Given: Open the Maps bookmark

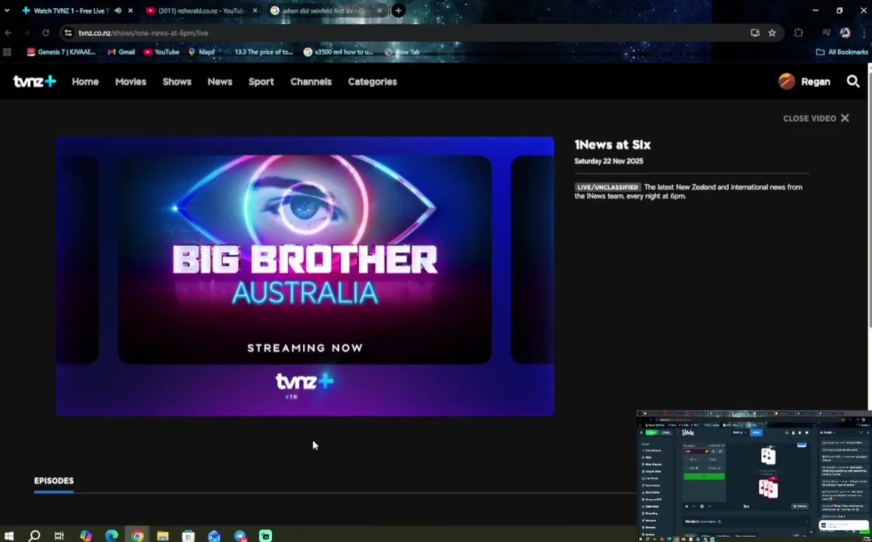Looking at the screenshot, I should [x=201, y=52].
